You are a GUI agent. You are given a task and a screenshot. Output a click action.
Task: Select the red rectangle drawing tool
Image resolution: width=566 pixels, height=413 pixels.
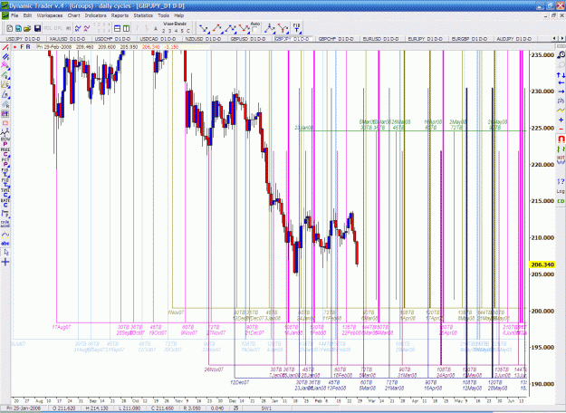[x=5, y=123]
